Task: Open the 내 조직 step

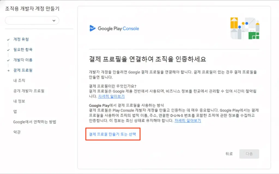Action: (x=19, y=80)
